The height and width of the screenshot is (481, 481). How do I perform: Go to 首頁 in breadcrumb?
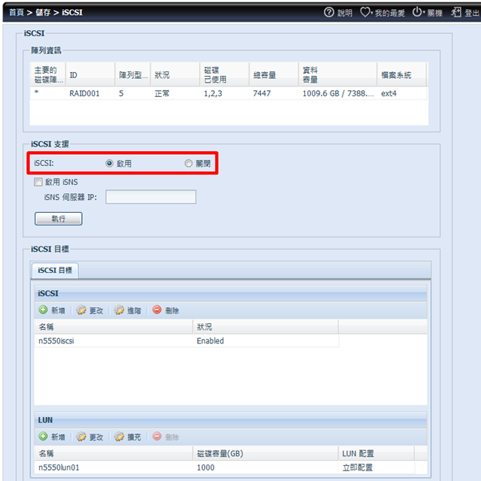click(x=17, y=12)
